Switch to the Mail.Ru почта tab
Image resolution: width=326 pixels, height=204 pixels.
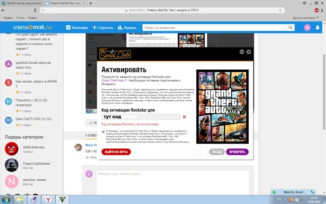[x=22, y=3]
